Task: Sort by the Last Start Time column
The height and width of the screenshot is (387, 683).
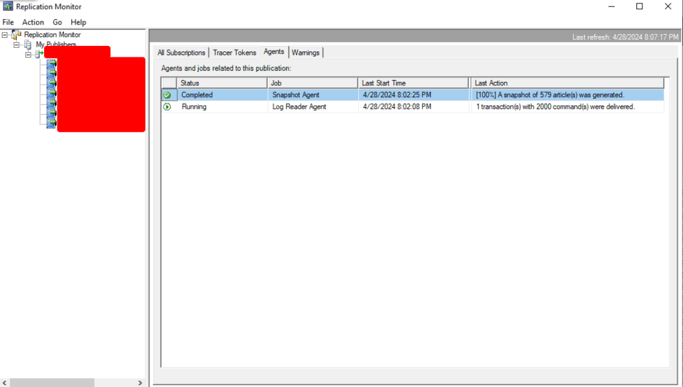Action: click(414, 83)
